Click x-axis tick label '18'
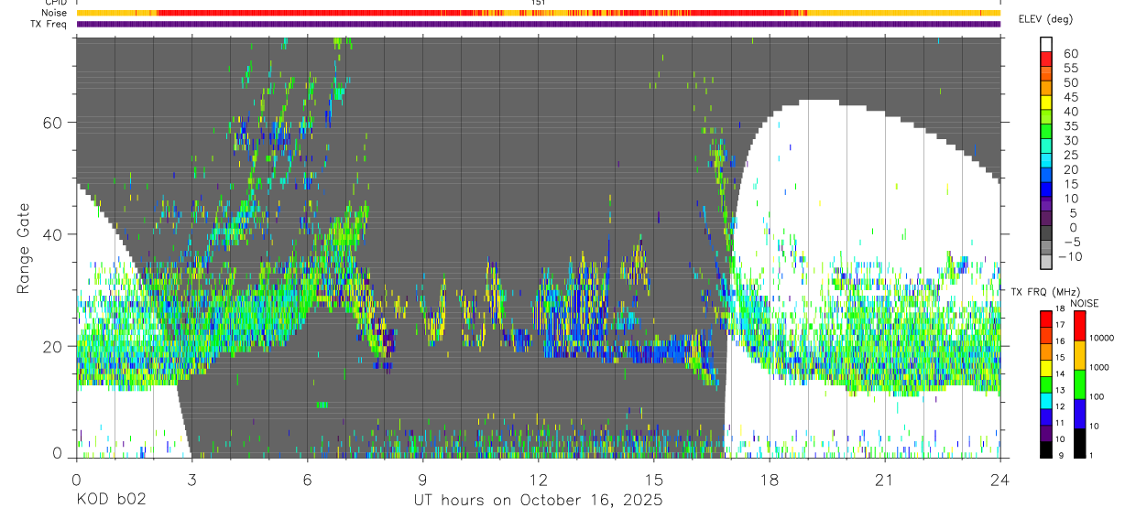Screen dimensions: 1125x519 (x=770, y=480)
